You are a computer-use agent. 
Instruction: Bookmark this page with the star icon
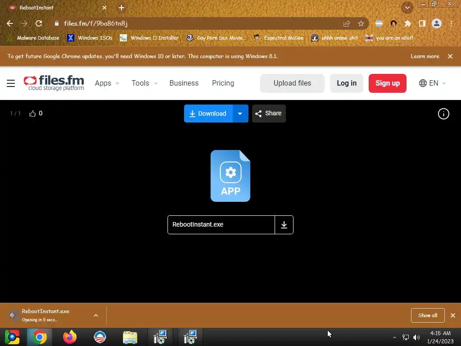pos(361,23)
